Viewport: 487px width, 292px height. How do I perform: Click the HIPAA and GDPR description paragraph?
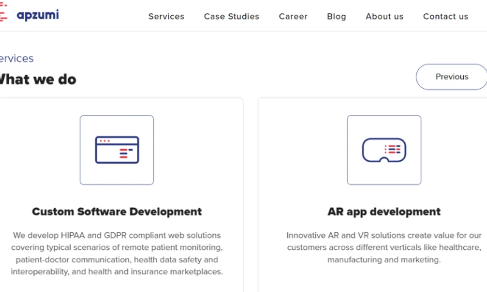(117, 253)
